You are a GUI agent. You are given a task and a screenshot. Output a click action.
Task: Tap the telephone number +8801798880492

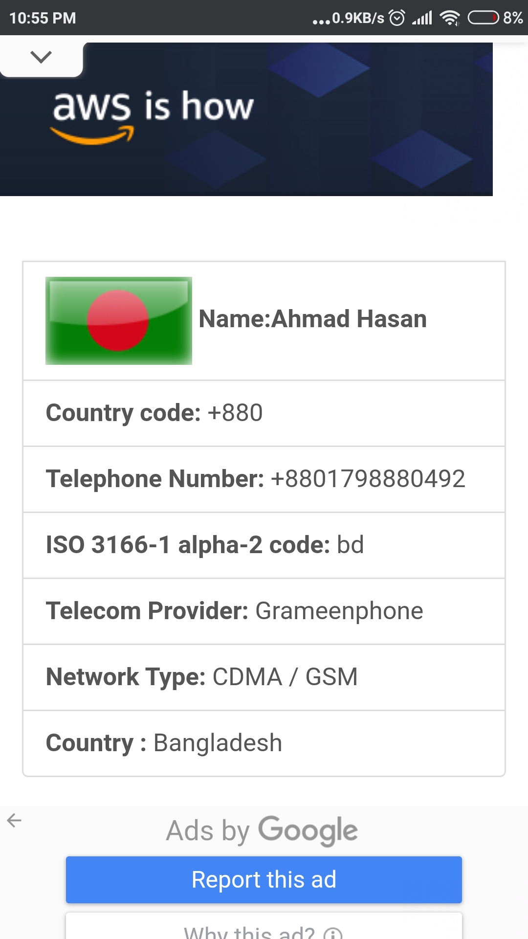pyautogui.click(x=368, y=479)
